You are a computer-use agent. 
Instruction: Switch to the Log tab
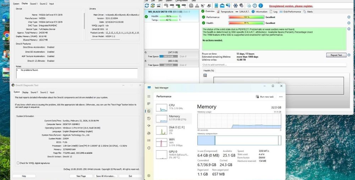pyautogui.click(x=273, y=12)
